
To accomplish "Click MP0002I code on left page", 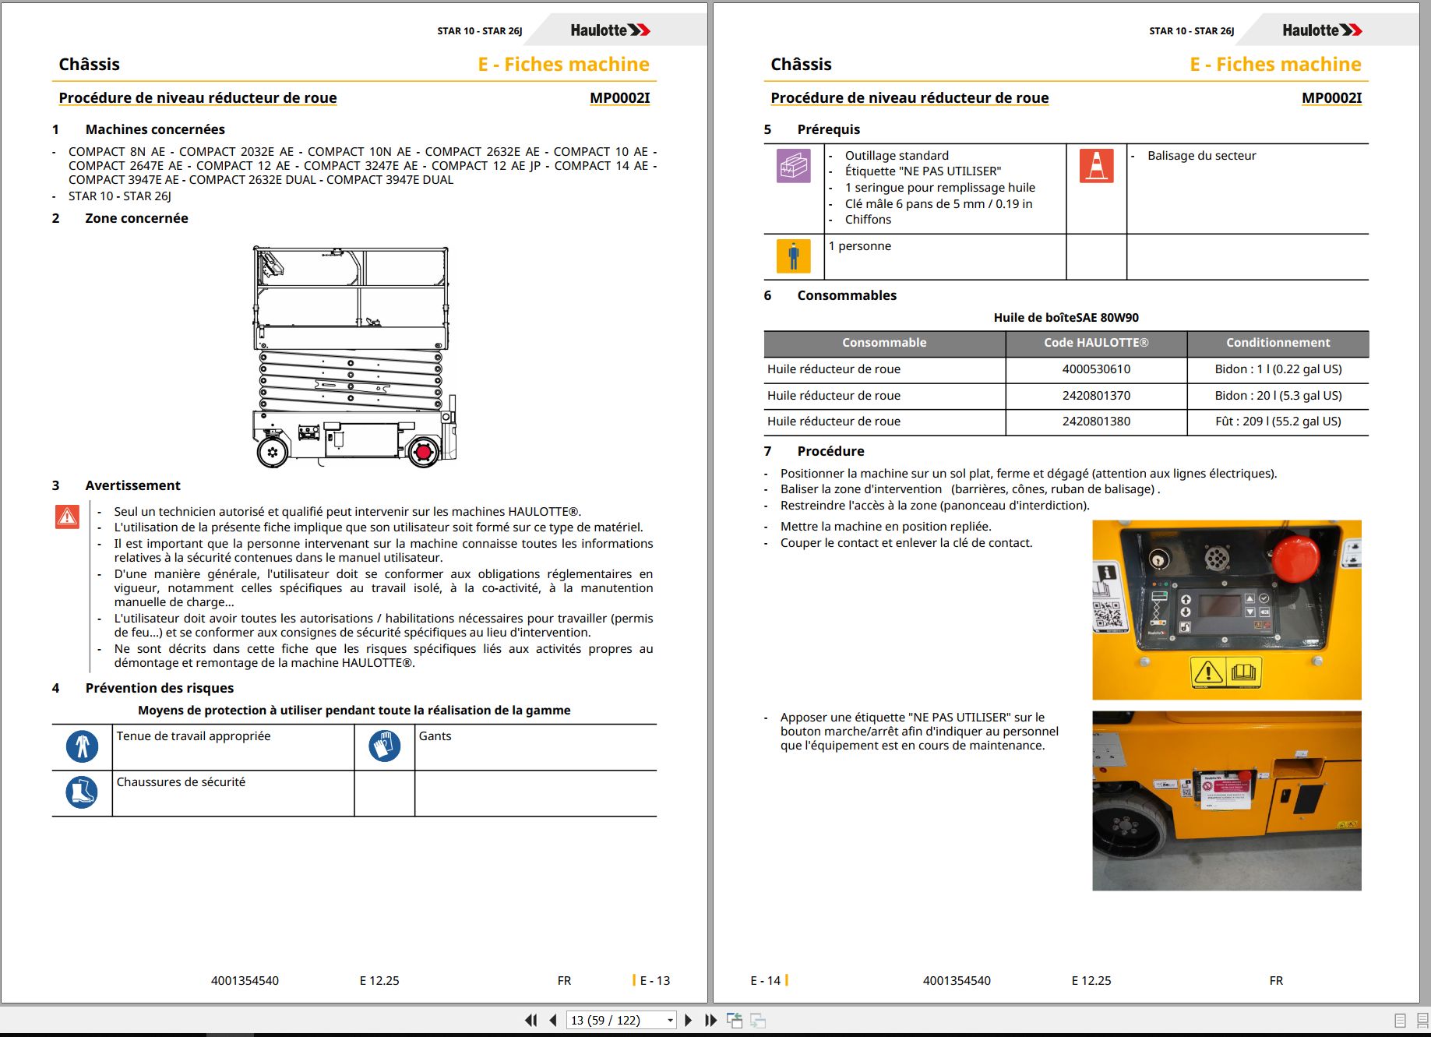I will pos(620,97).
